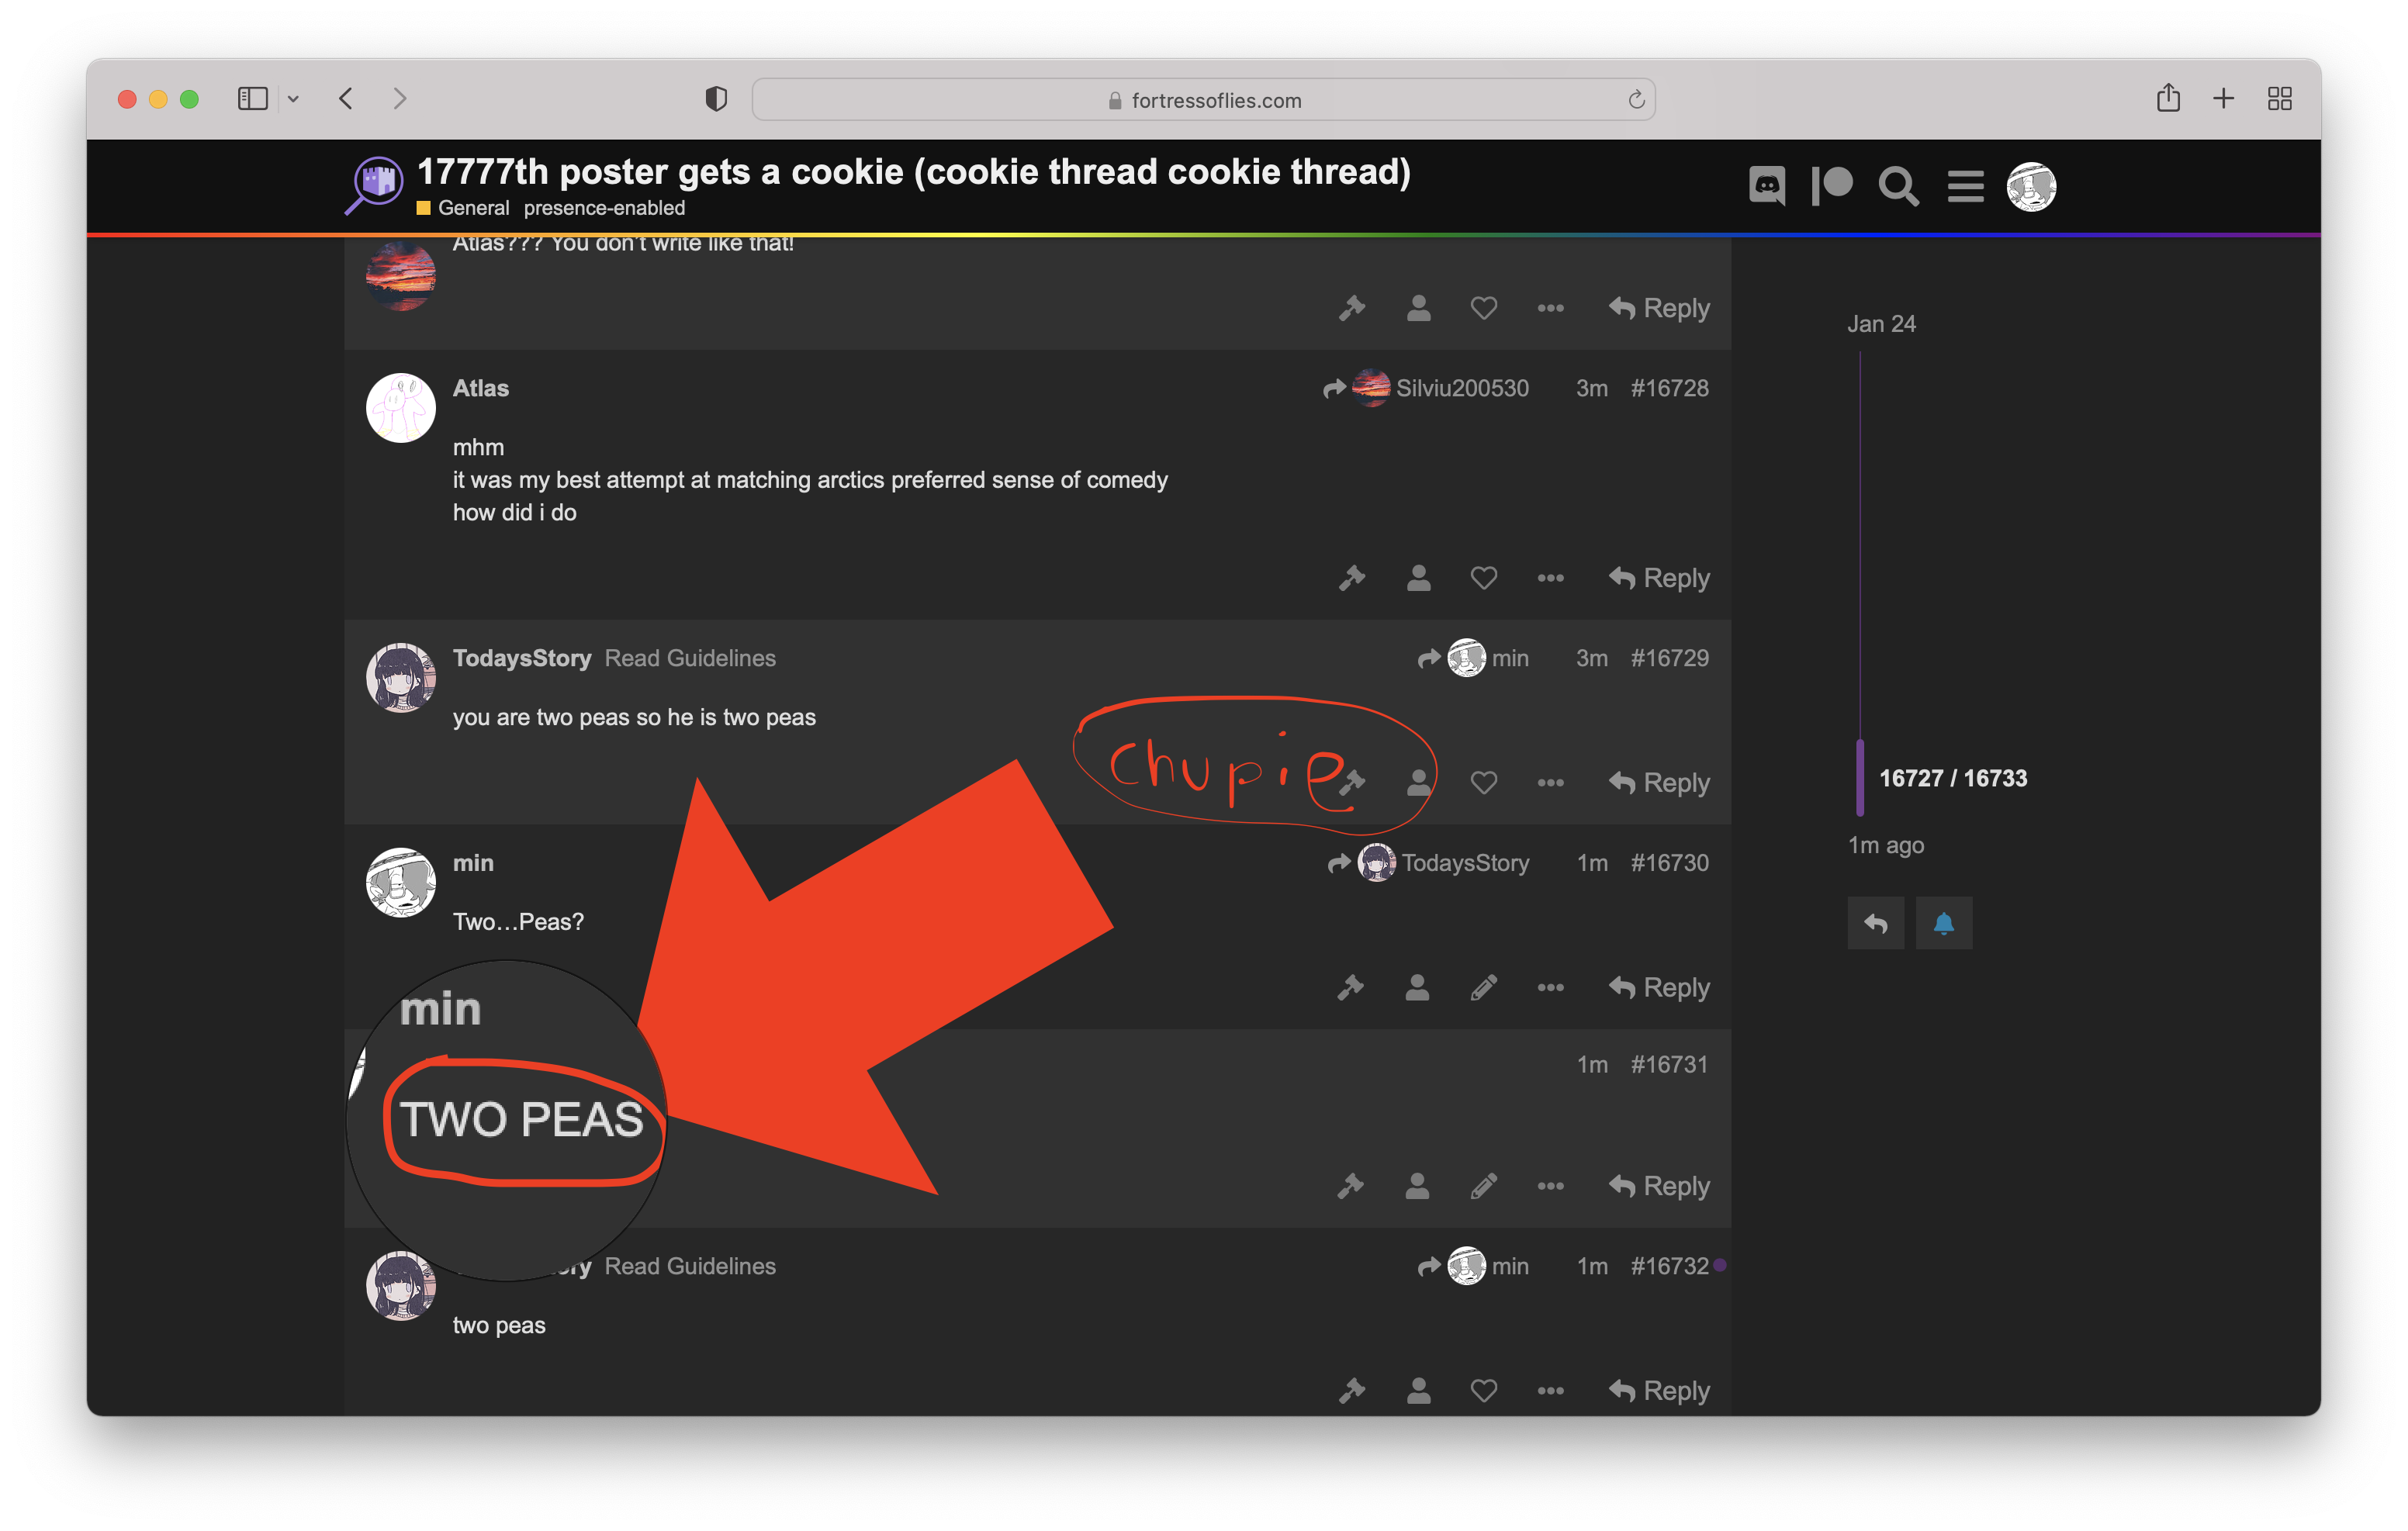
Task: Open more actions on post #16732
Action: coord(1550,1390)
